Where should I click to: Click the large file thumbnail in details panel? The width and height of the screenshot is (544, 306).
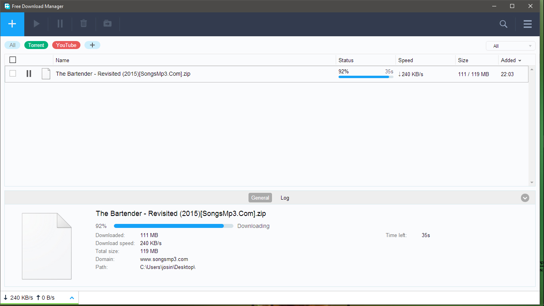click(47, 246)
